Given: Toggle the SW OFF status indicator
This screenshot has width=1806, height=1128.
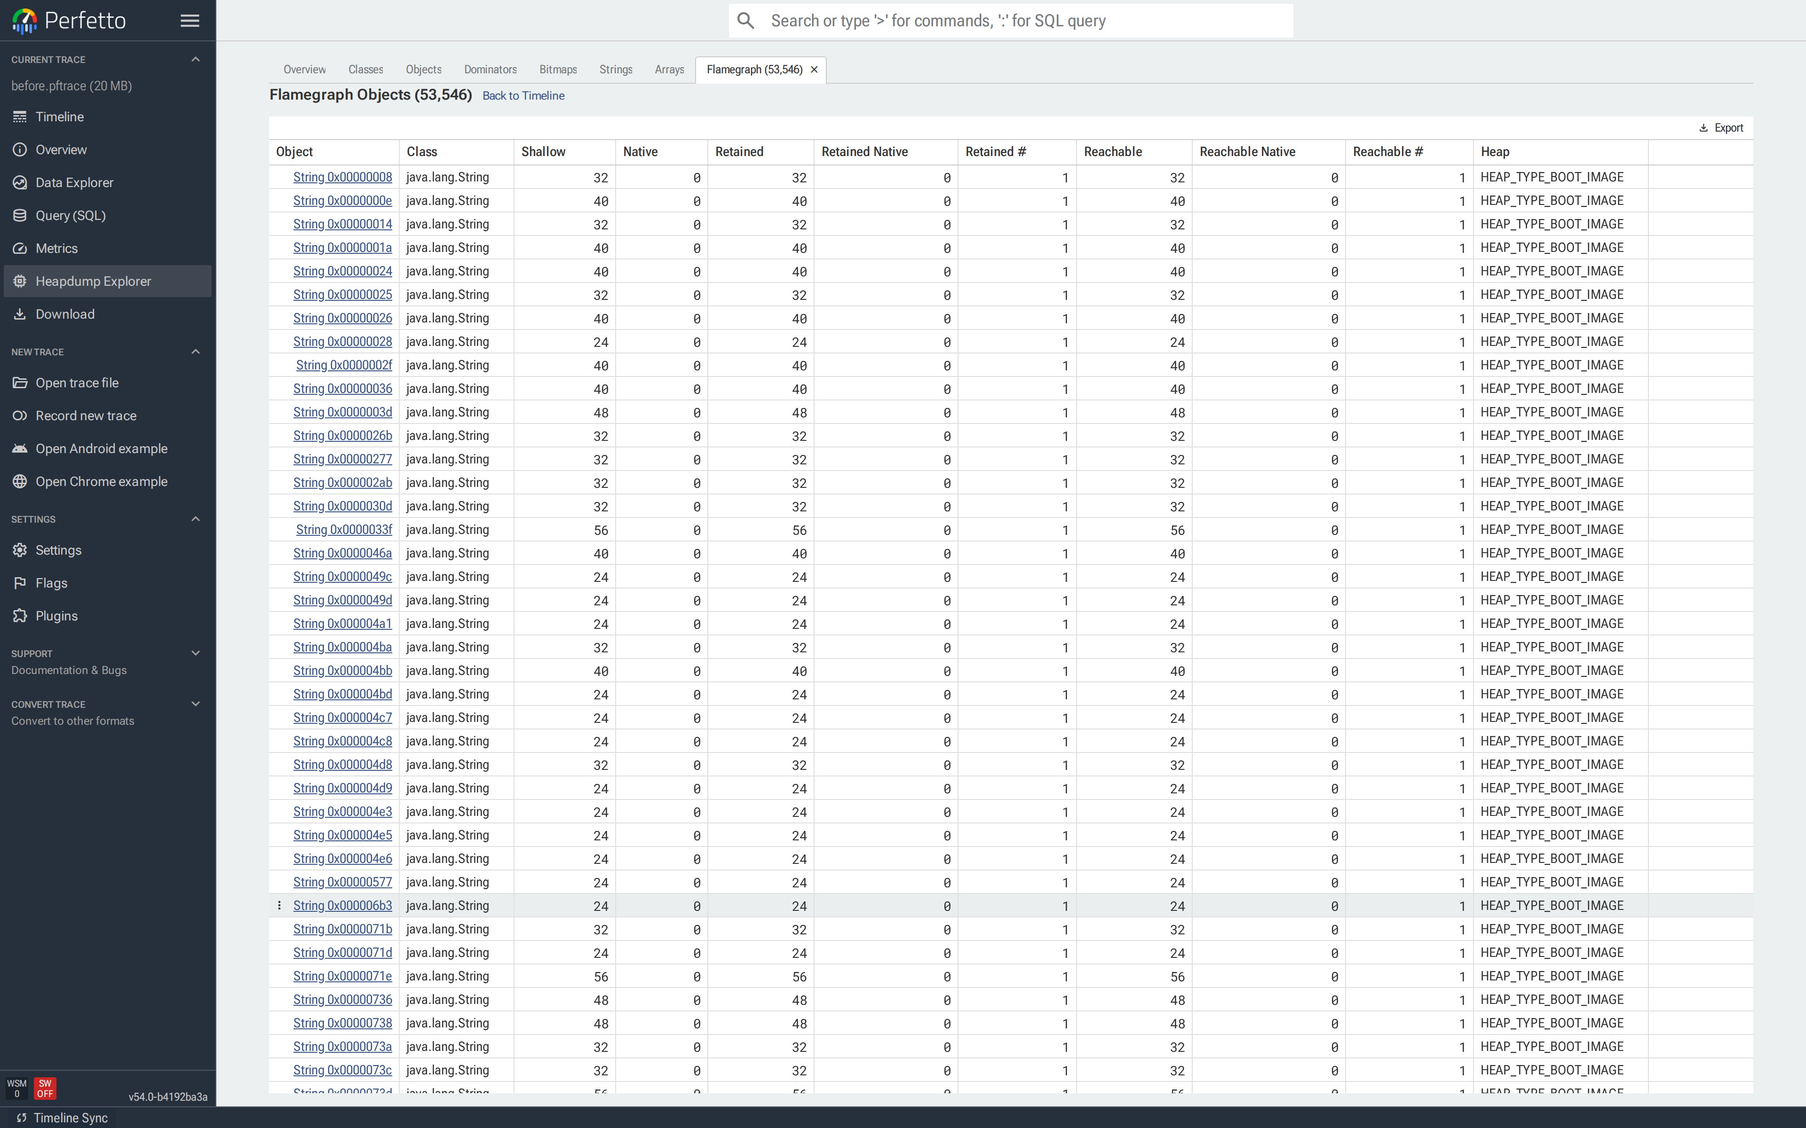Looking at the screenshot, I should (x=45, y=1089).
